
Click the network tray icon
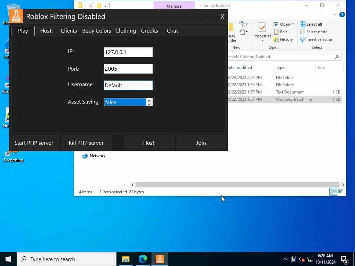click(310, 259)
